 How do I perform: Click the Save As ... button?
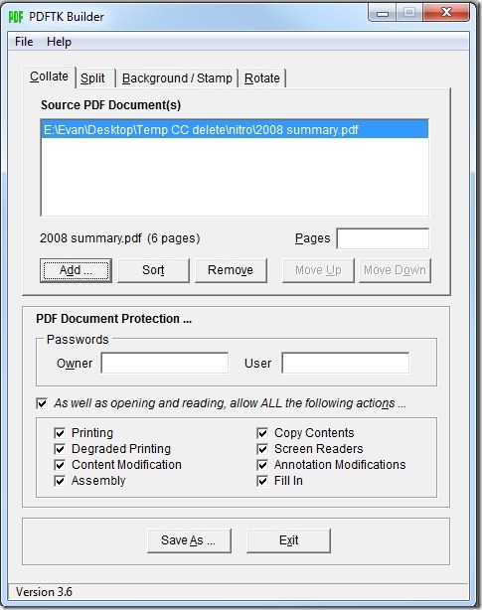pyautogui.click(x=189, y=540)
